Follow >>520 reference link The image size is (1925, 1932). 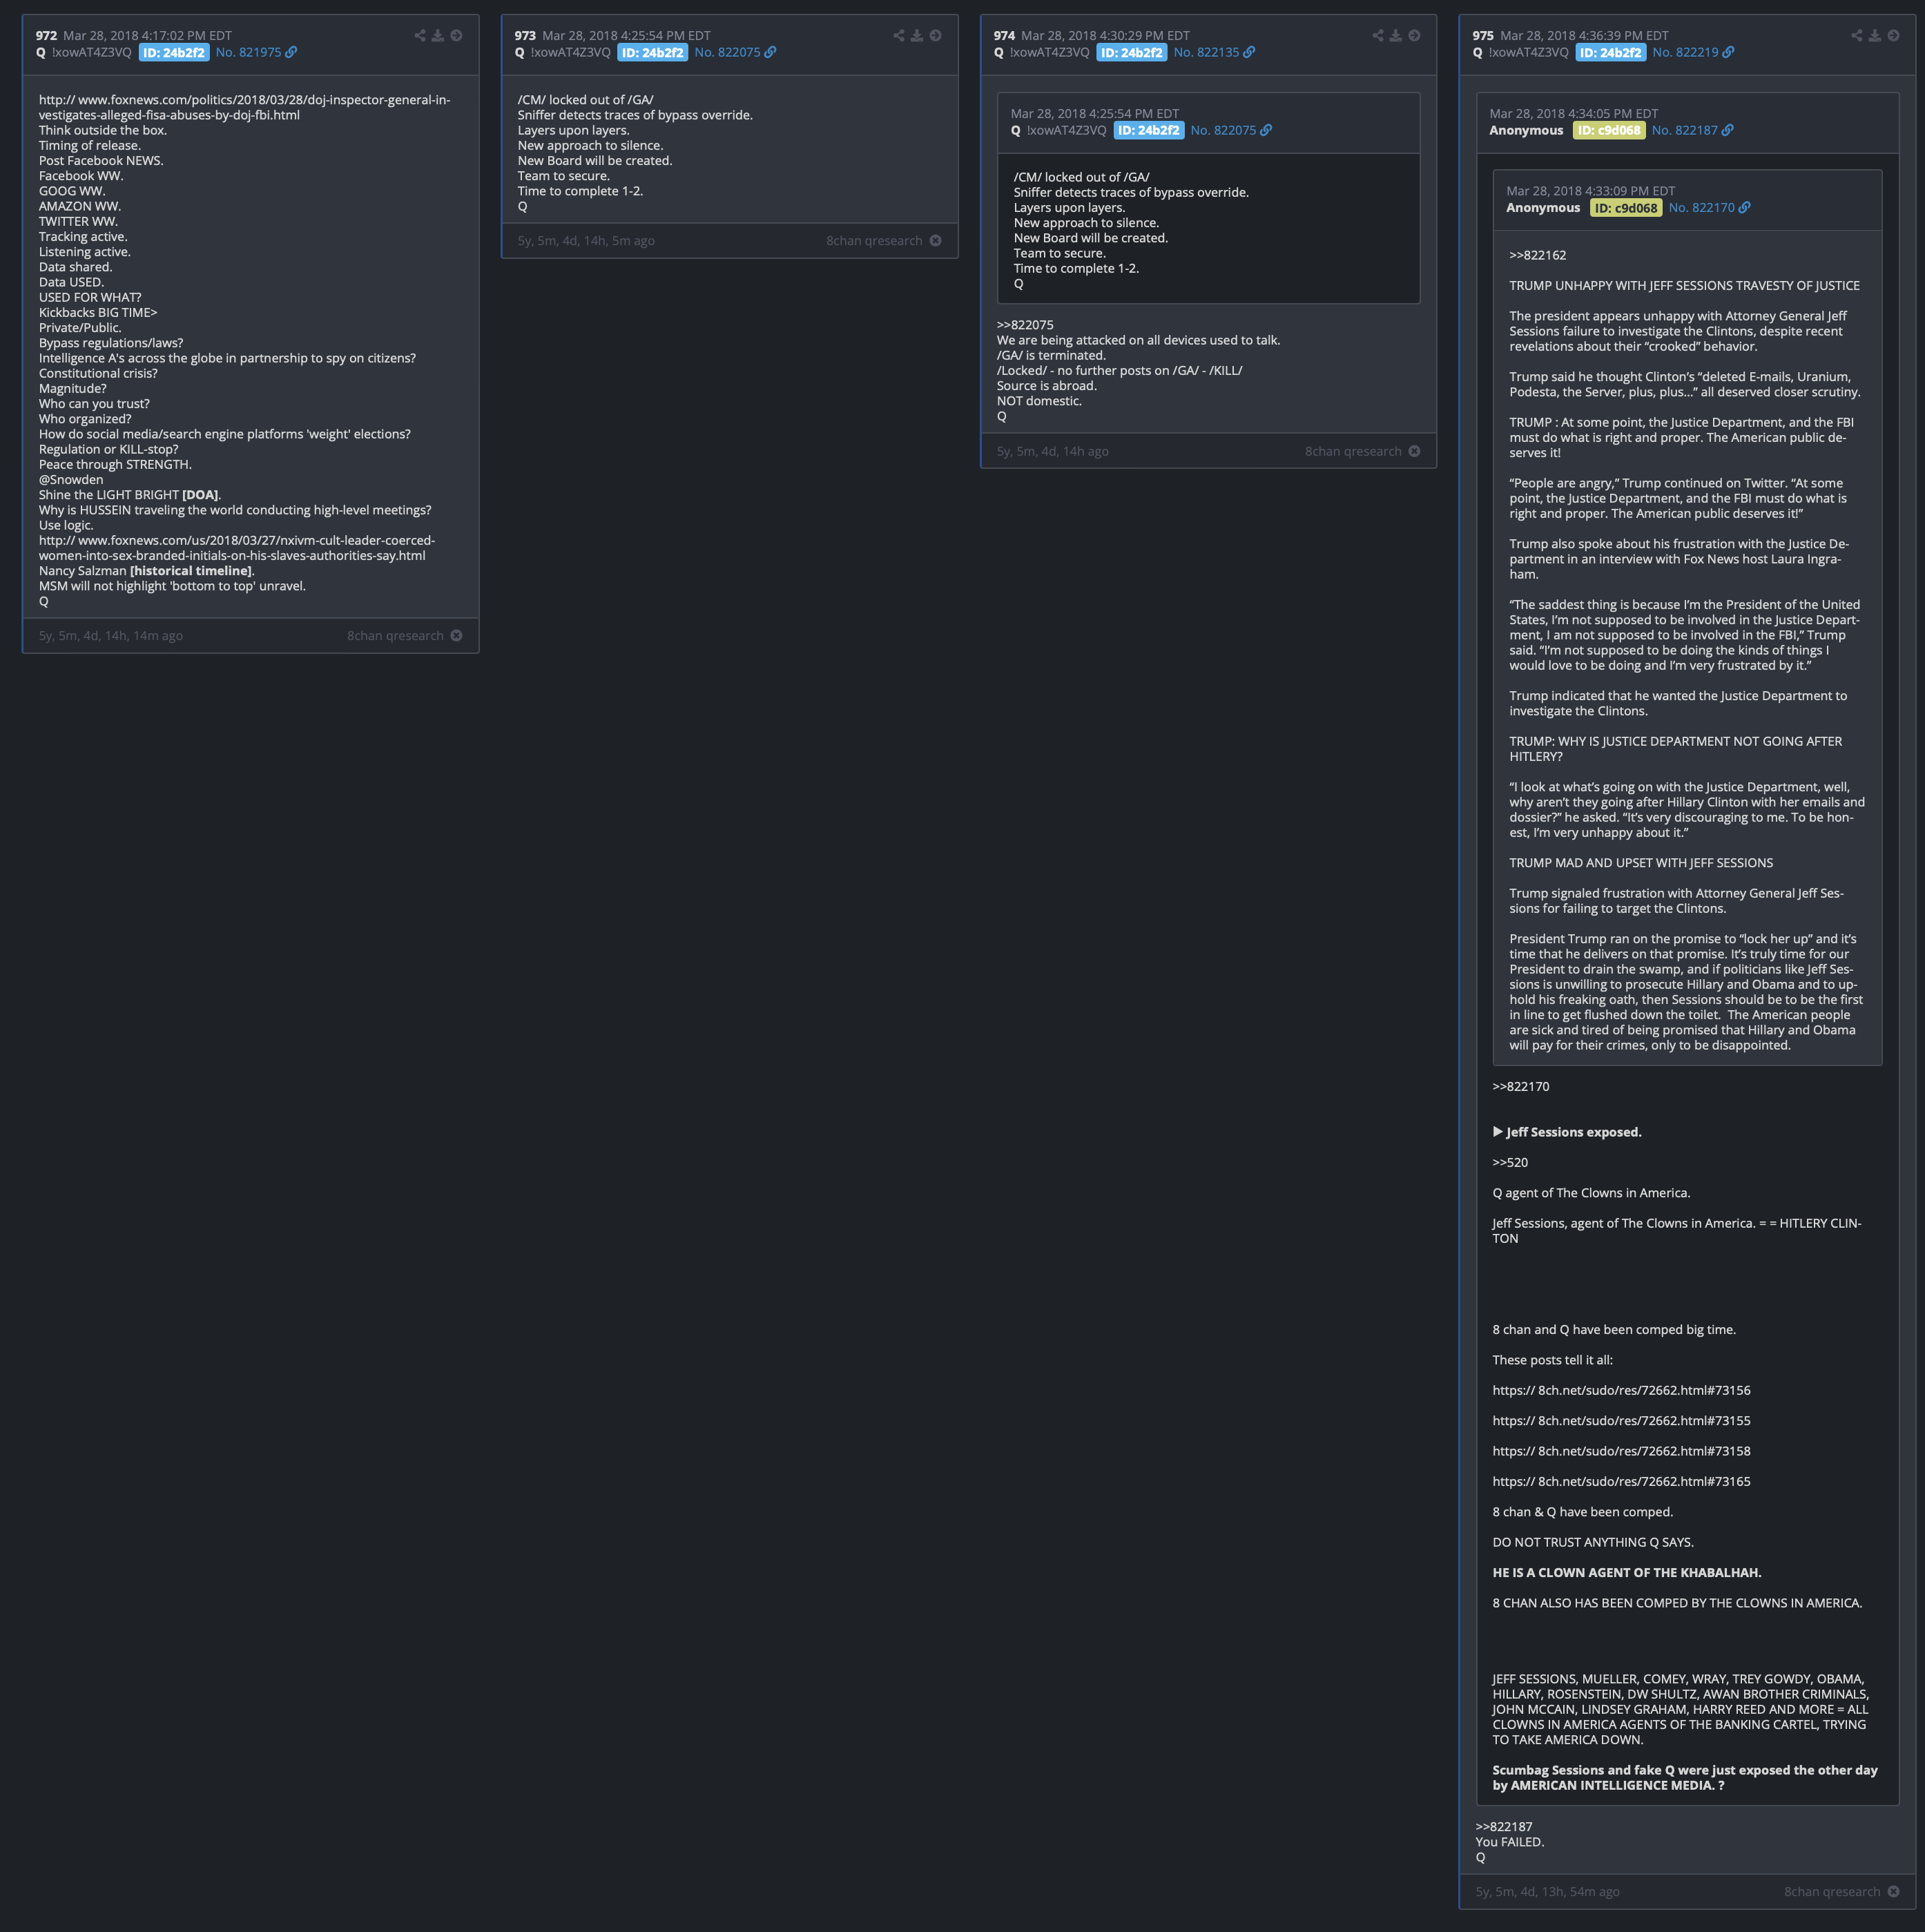click(x=1510, y=1163)
